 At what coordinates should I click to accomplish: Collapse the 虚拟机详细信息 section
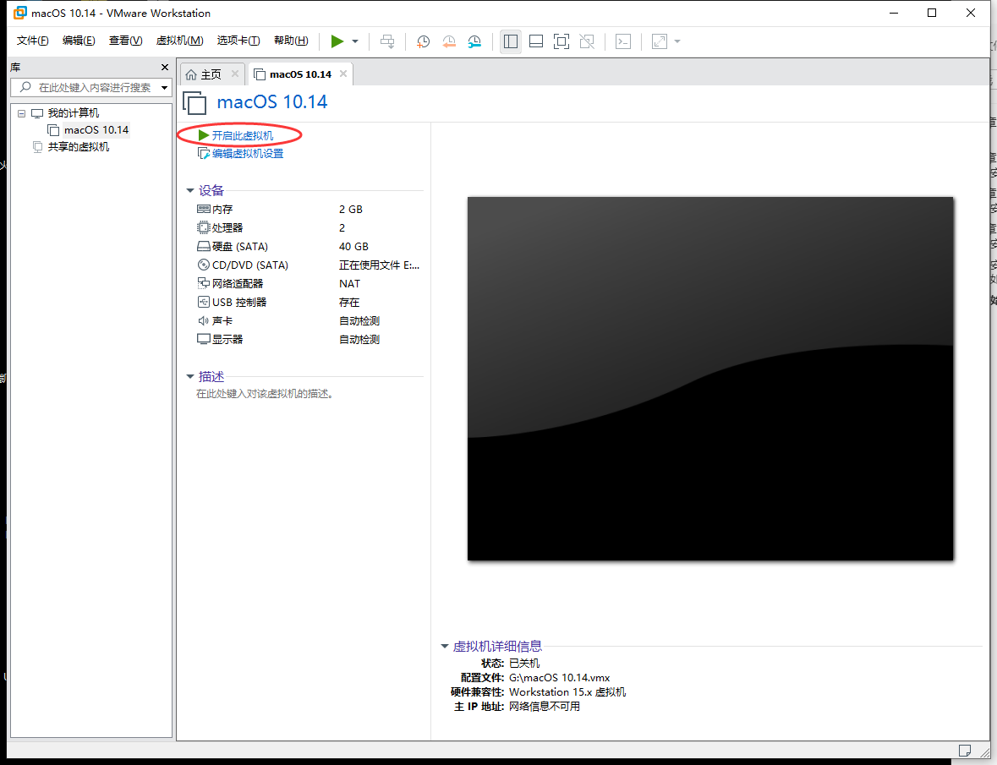(x=445, y=646)
